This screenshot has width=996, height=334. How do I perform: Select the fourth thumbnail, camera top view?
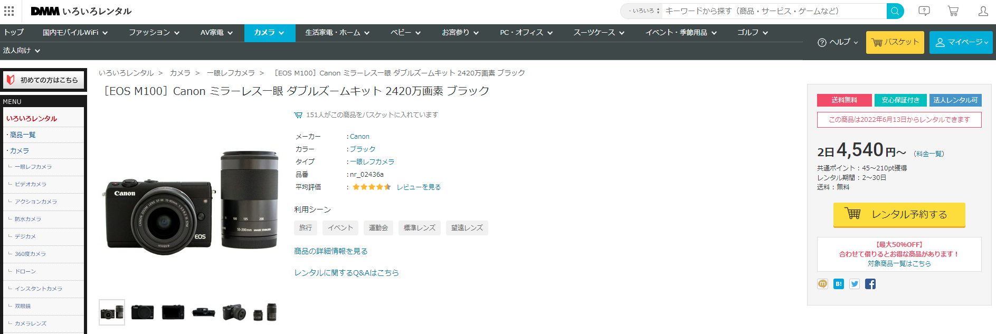[x=204, y=312]
